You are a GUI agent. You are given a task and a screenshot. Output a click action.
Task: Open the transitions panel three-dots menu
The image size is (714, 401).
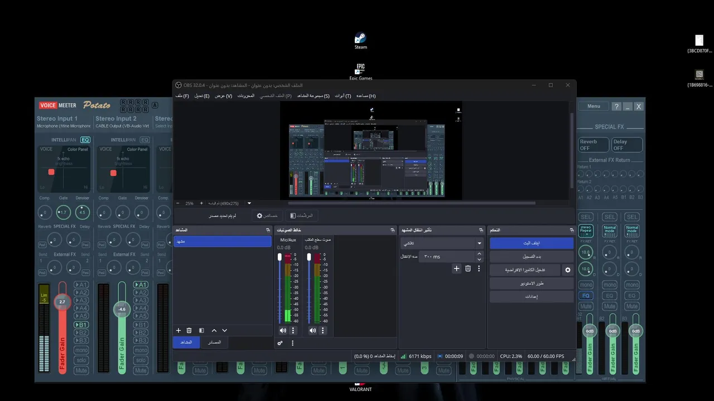479,268
